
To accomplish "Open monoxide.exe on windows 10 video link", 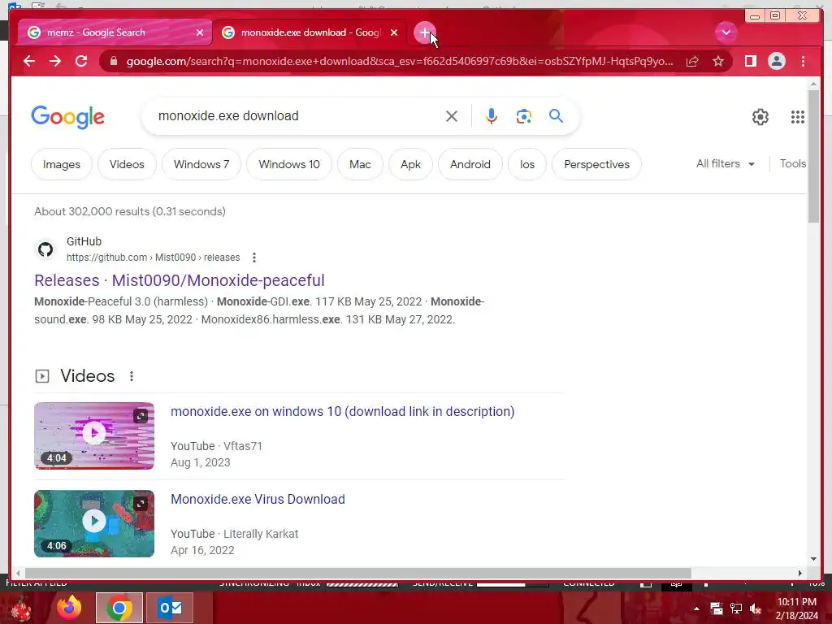I will [x=342, y=412].
